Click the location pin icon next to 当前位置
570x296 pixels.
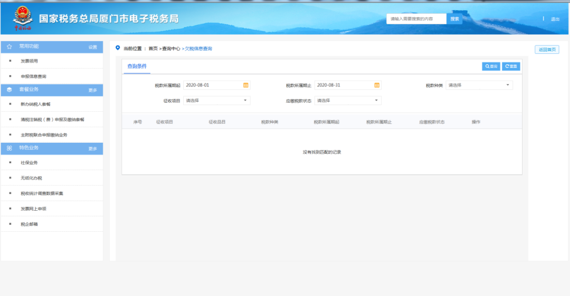[x=118, y=48]
